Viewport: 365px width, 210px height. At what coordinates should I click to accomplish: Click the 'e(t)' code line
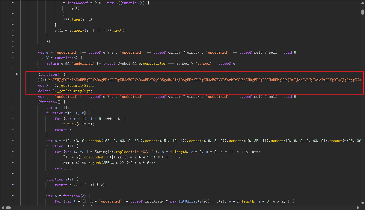75,8
